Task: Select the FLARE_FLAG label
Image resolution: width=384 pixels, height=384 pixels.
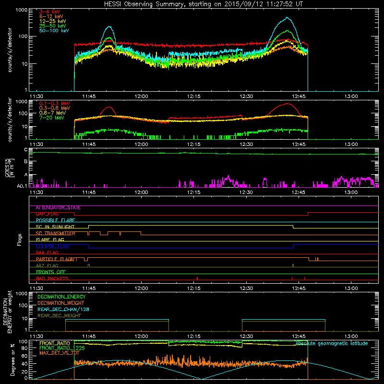Action: pyautogui.click(x=50, y=240)
